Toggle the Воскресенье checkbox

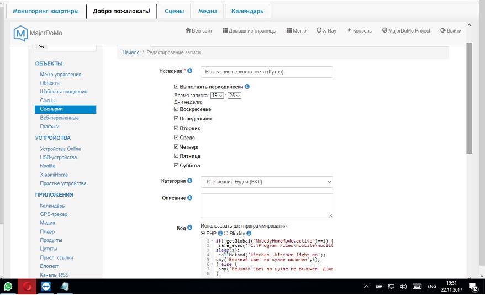pyautogui.click(x=176, y=109)
